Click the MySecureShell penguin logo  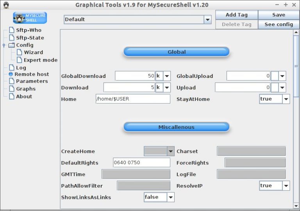pyautogui.click(x=30, y=18)
